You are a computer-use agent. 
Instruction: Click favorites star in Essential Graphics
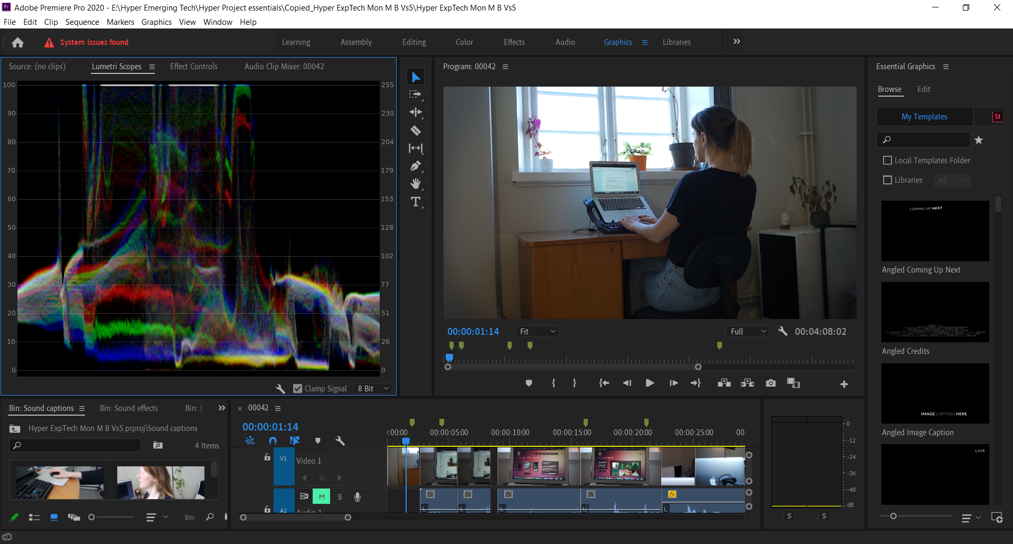pyautogui.click(x=979, y=140)
